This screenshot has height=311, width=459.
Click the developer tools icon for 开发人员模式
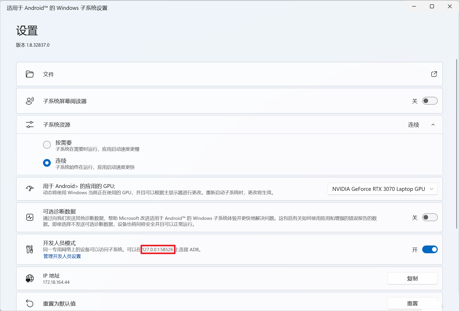(x=30, y=249)
